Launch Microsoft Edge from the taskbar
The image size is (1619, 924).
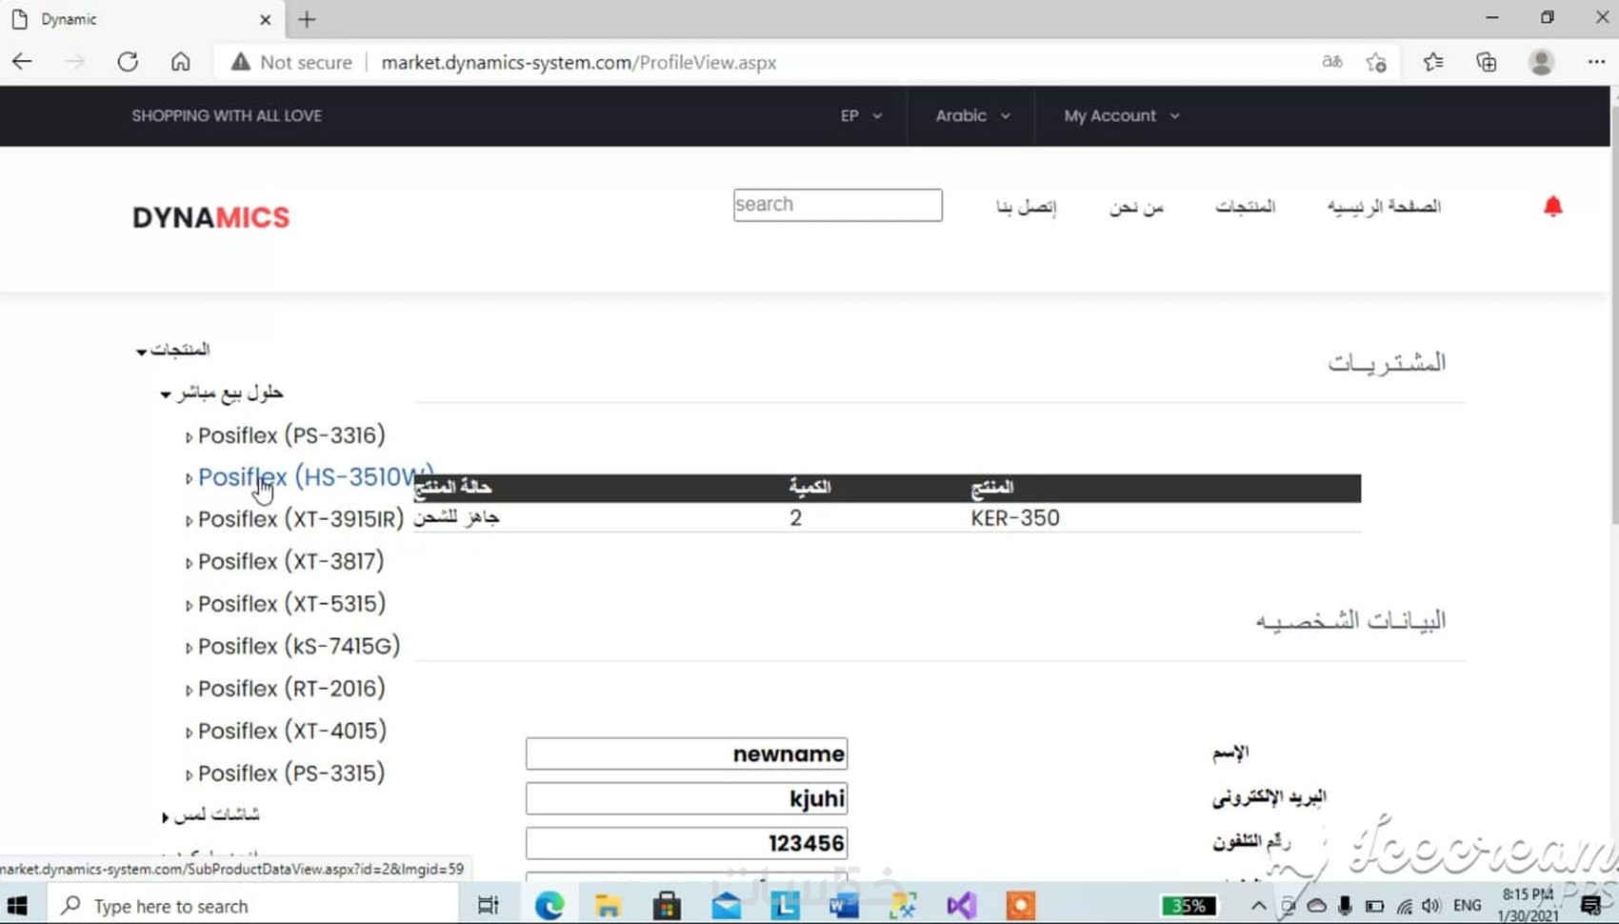coord(550,905)
